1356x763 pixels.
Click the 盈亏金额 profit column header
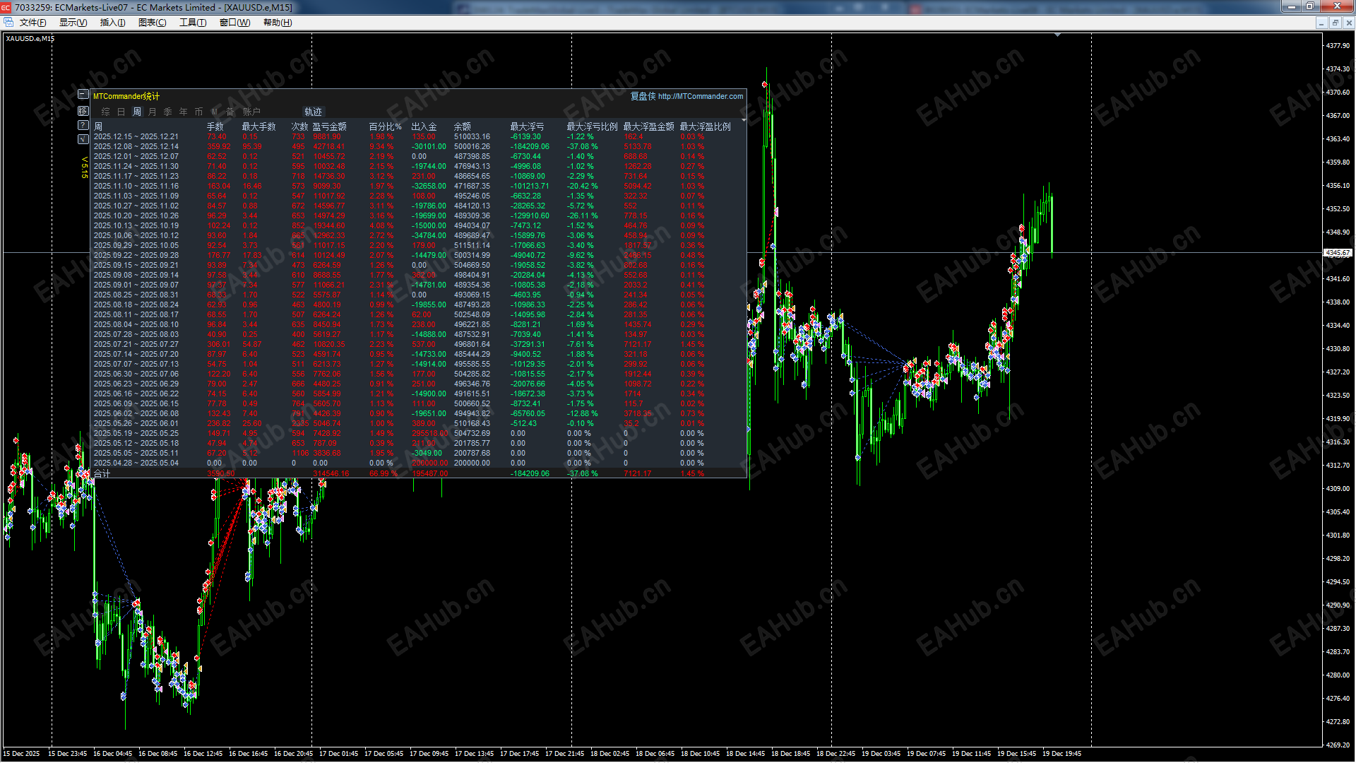tap(329, 126)
